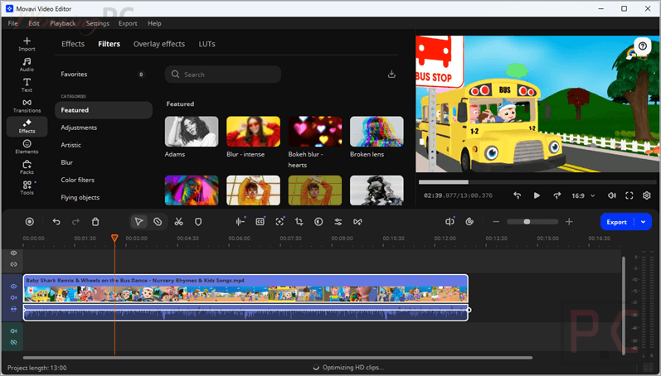Add a marker with the shield-shaped icon

[x=198, y=222]
